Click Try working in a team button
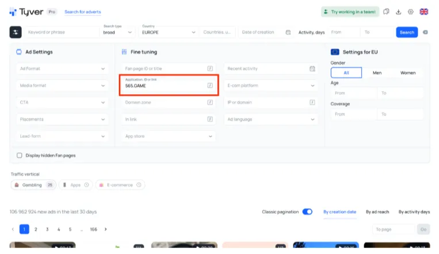Screen dimensions: 439x254 (350, 11)
